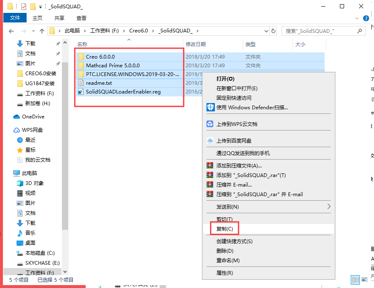Switch to details view layout icon
374x288 pixels.
(355, 280)
